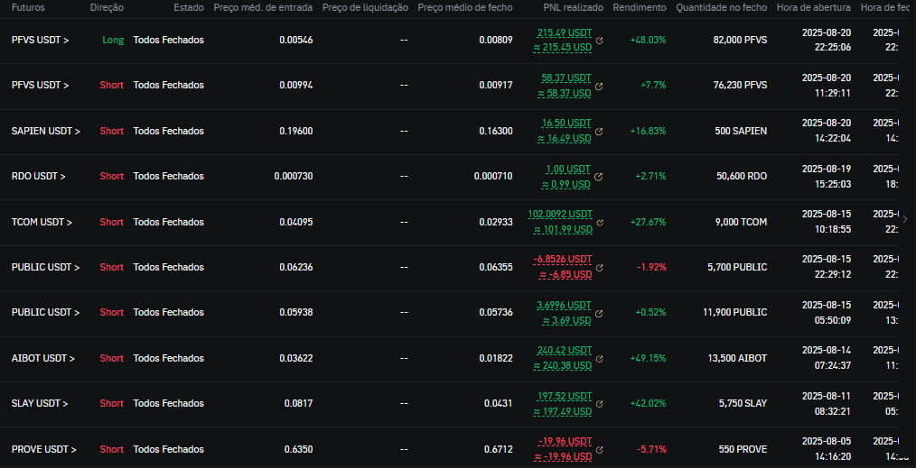The width and height of the screenshot is (916, 468).
Task: Share the PROVE -19.96 USDT loss
Action: pyautogui.click(x=600, y=449)
